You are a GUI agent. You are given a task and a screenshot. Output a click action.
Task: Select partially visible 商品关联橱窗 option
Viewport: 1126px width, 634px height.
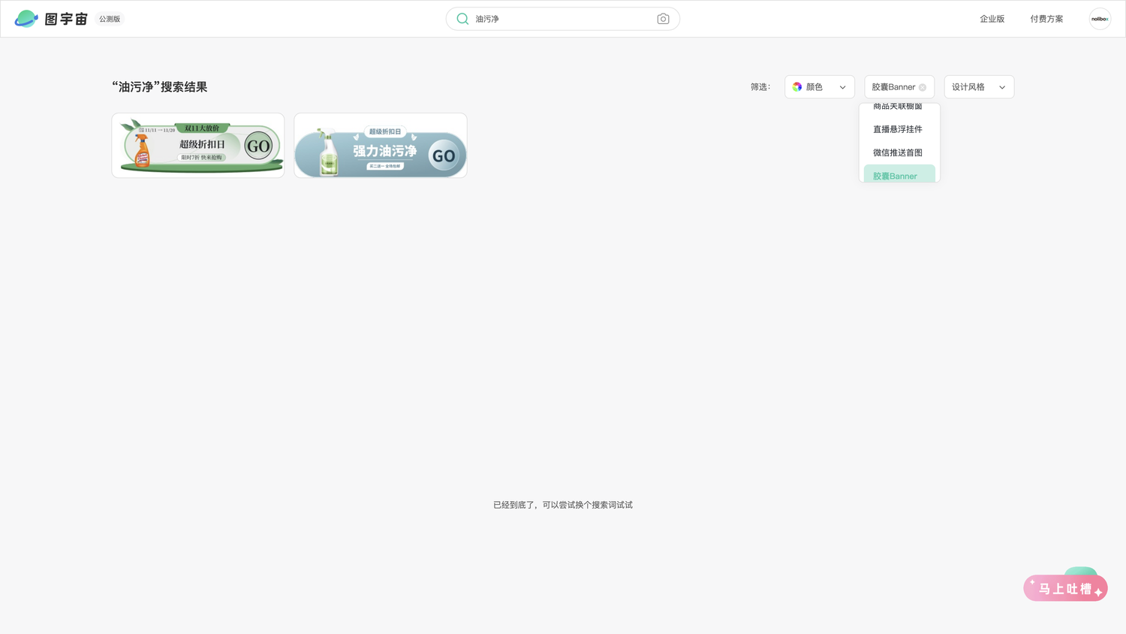click(x=899, y=107)
